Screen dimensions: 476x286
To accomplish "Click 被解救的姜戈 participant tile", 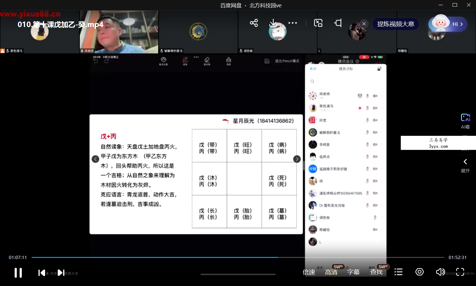I will pos(198,32).
